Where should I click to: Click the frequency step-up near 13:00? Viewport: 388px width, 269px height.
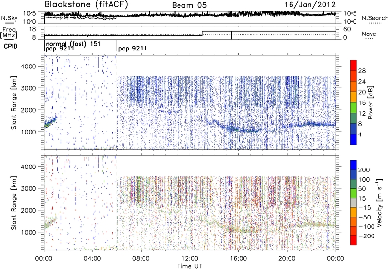(202, 34)
